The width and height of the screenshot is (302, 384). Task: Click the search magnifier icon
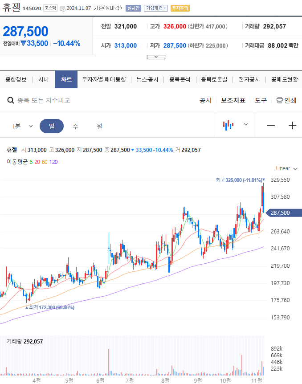click(11, 100)
